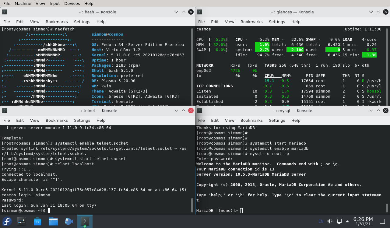
Task: Click 'simmon@cosmos' header in neofetch output
Action: pos(107,34)
